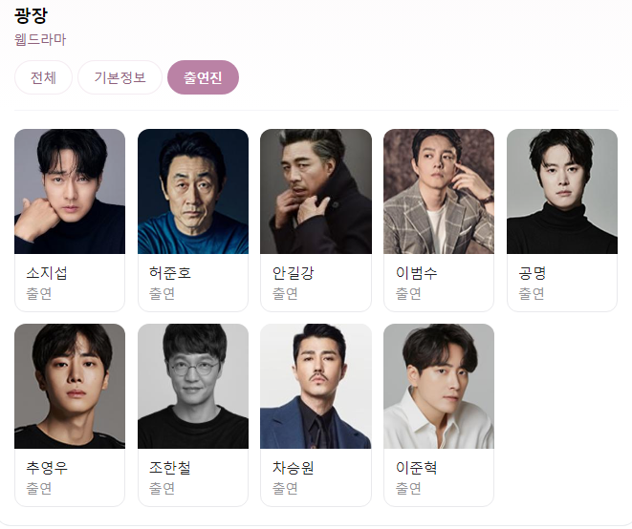
Task: Open the 공명 name link
Action: 533,273
